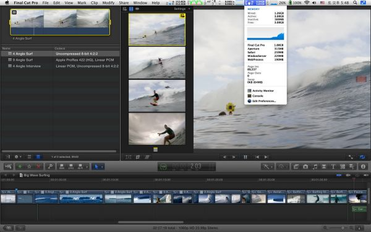The image size is (371, 232).
Task: Unrate selection using the outlined star icon
Action: (29, 166)
